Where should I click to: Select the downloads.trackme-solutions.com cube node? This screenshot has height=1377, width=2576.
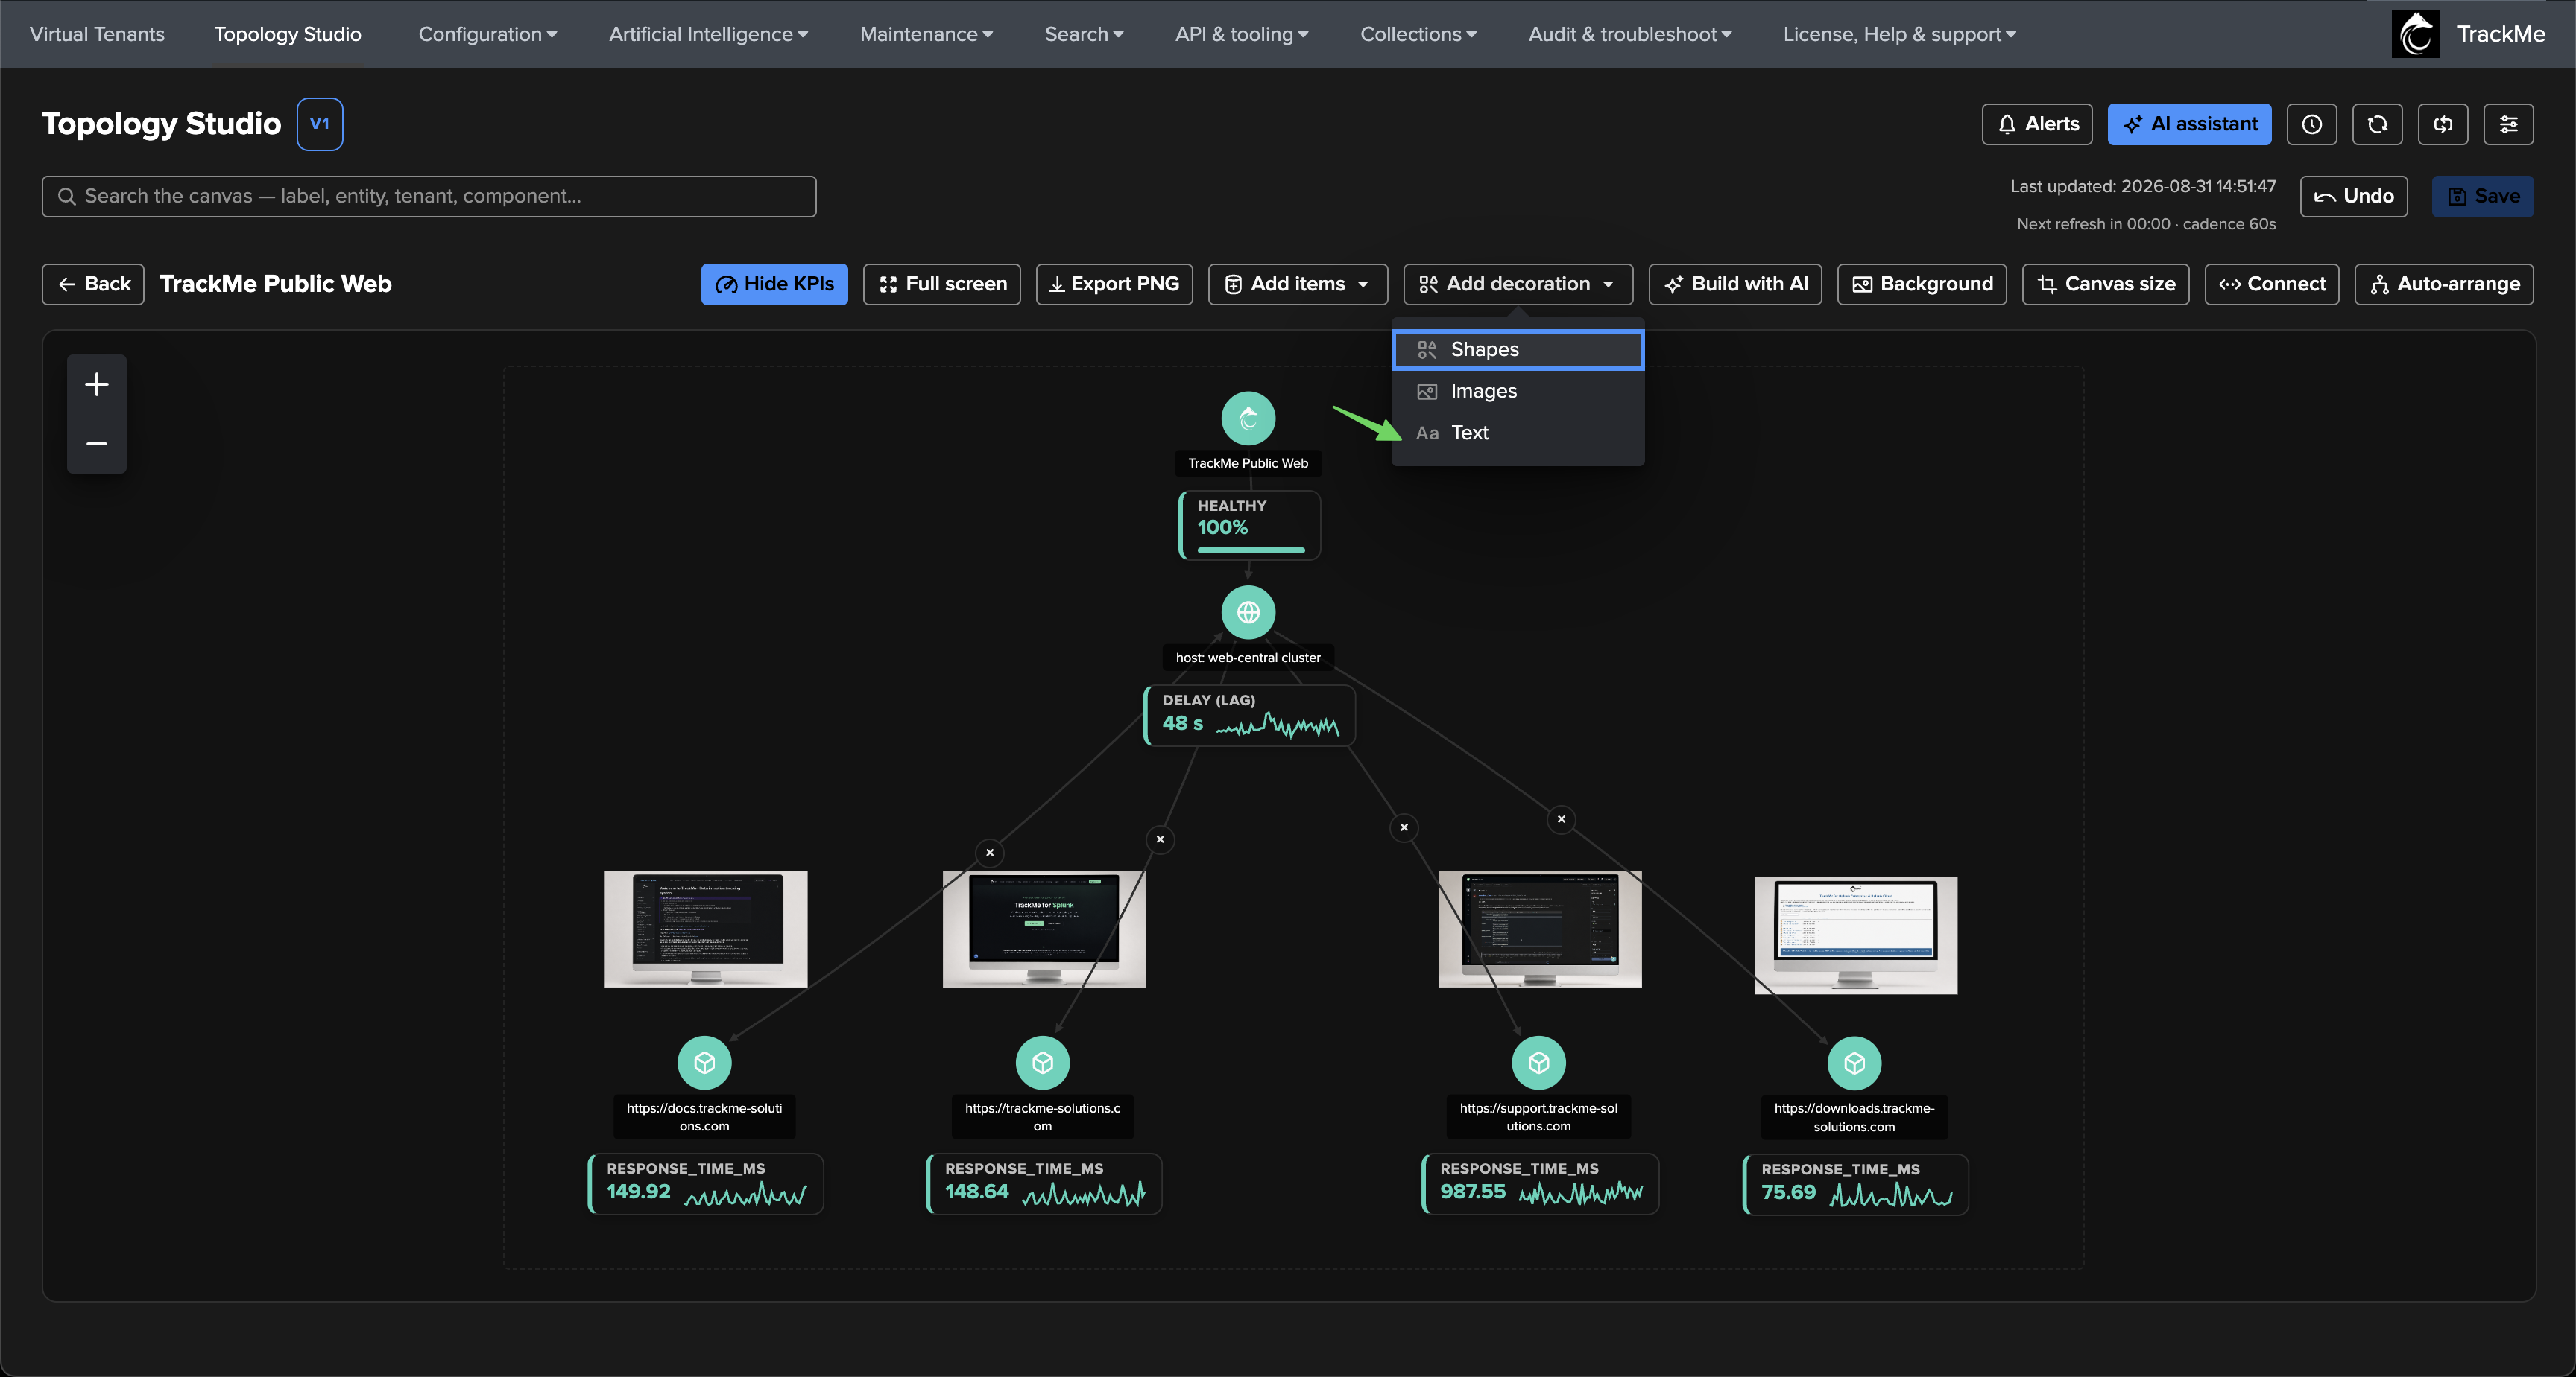[1855, 1064]
